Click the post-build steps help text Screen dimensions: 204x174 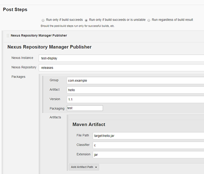(77, 26)
